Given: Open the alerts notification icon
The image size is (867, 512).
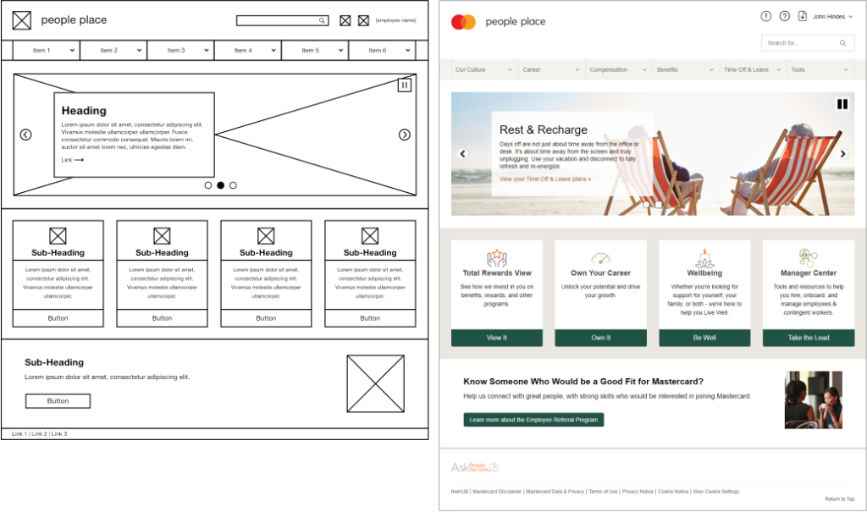Looking at the screenshot, I should pyautogui.click(x=766, y=15).
